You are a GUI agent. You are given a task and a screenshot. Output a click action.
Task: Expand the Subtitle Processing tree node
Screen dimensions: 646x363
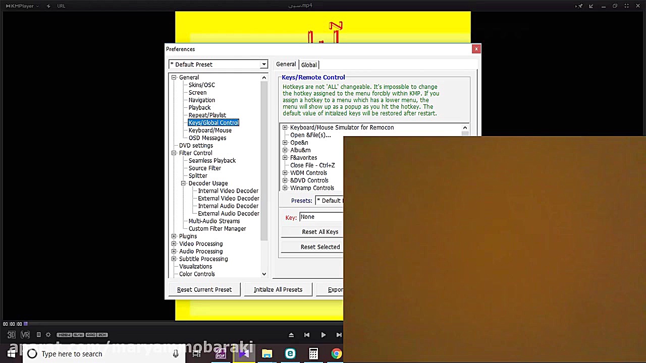coord(174,259)
